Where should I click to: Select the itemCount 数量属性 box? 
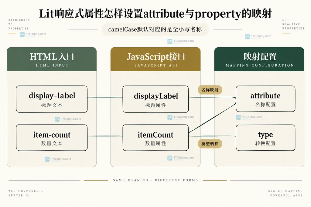[156, 138]
